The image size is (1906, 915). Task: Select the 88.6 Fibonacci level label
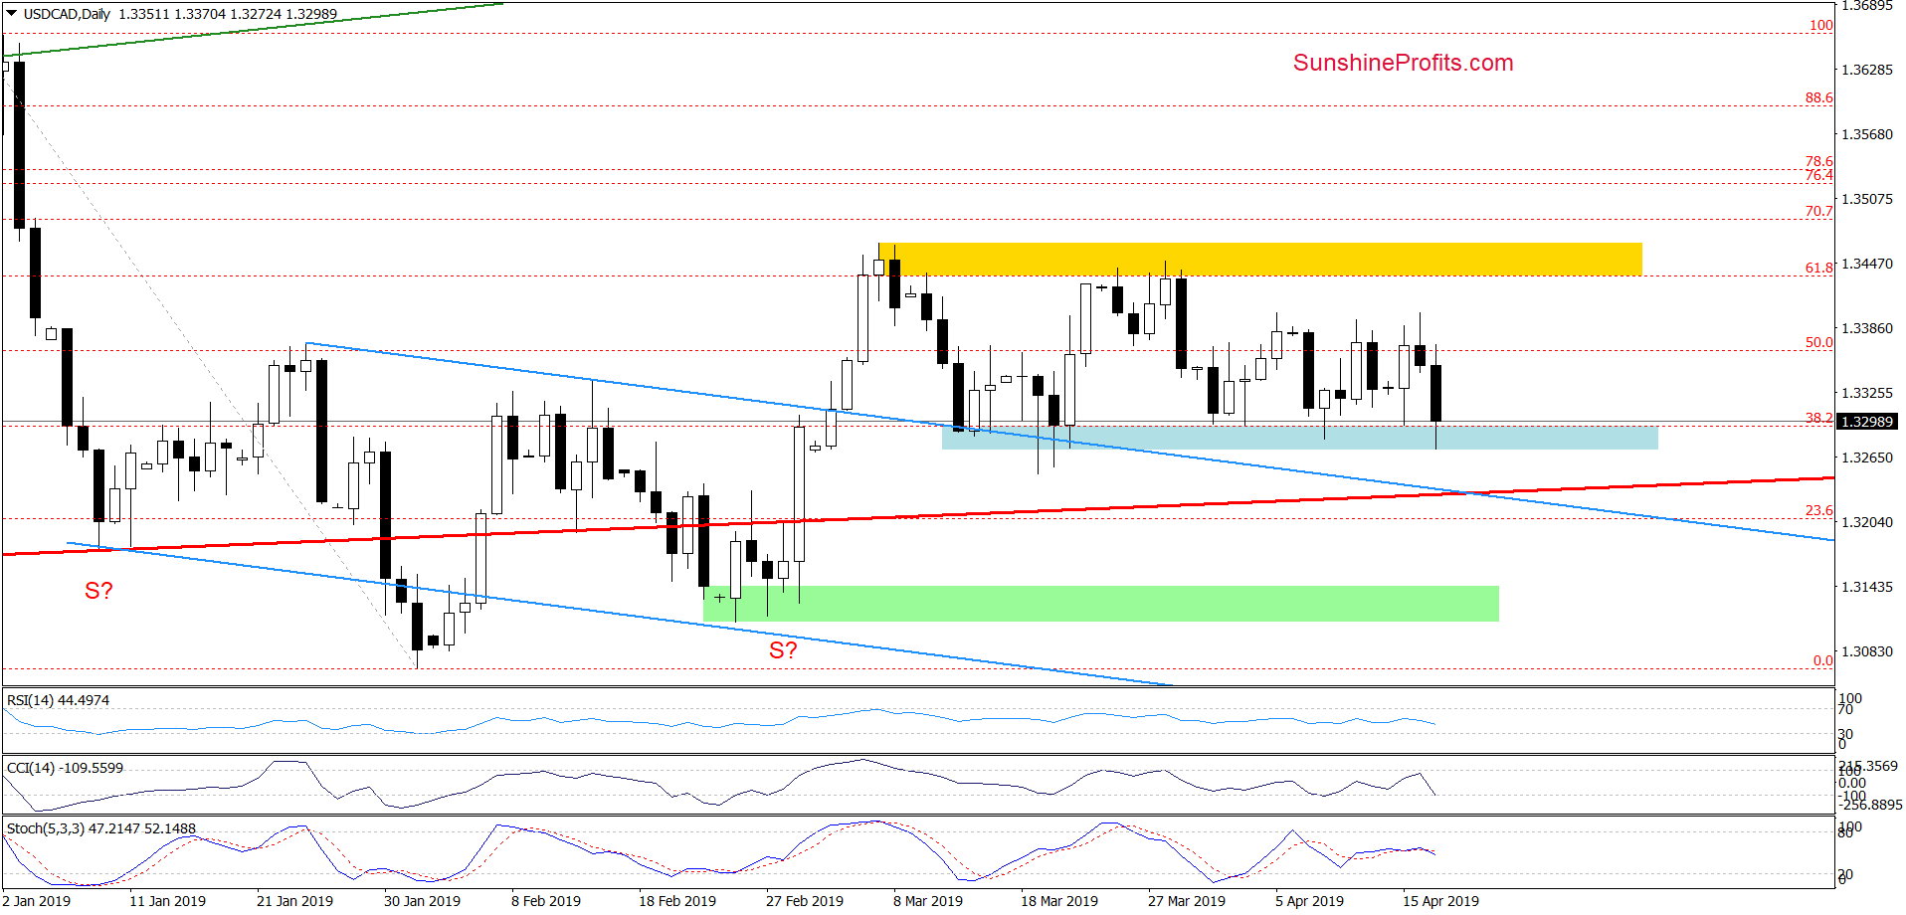1818,97
